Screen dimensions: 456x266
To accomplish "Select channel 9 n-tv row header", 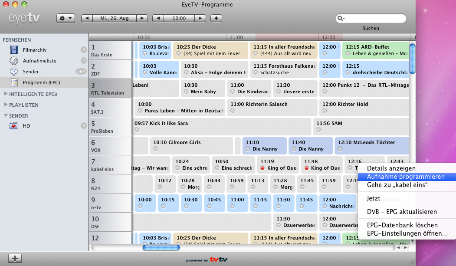I will point(110,203).
